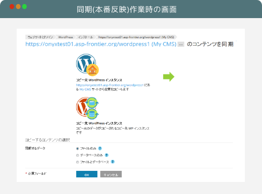Click the OK button
This screenshot has width=262, height=194.
87,174
